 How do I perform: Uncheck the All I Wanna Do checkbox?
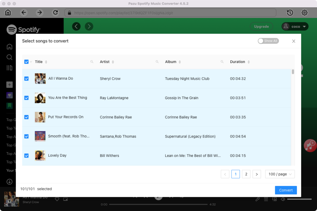tap(26, 79)
